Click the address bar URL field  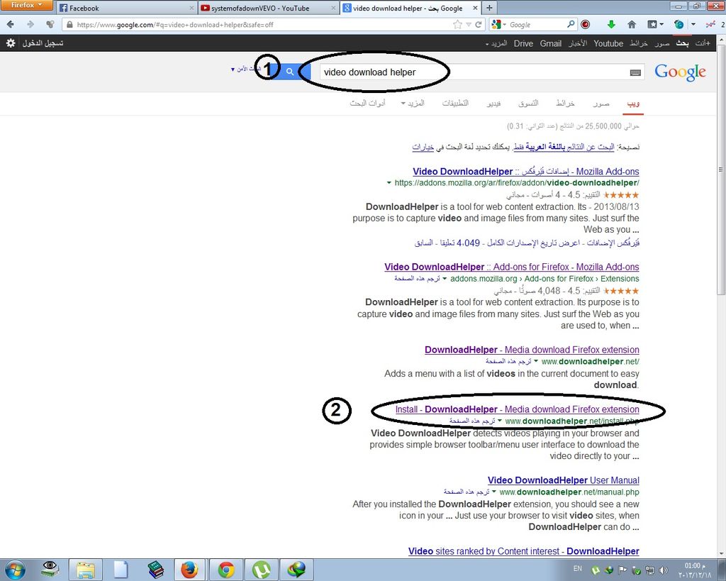tap(259, 25)
